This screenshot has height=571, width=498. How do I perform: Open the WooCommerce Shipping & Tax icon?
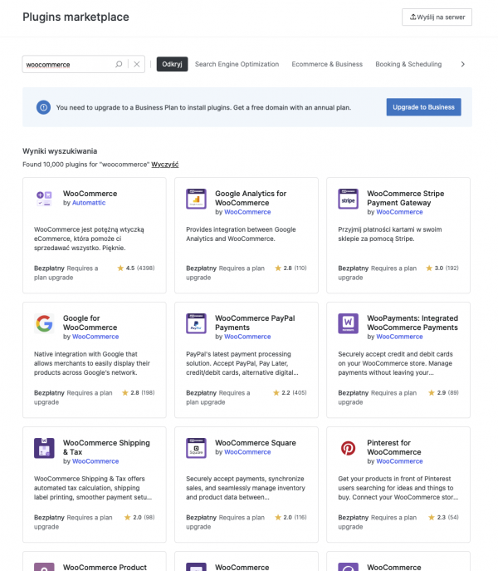point(44,448)
